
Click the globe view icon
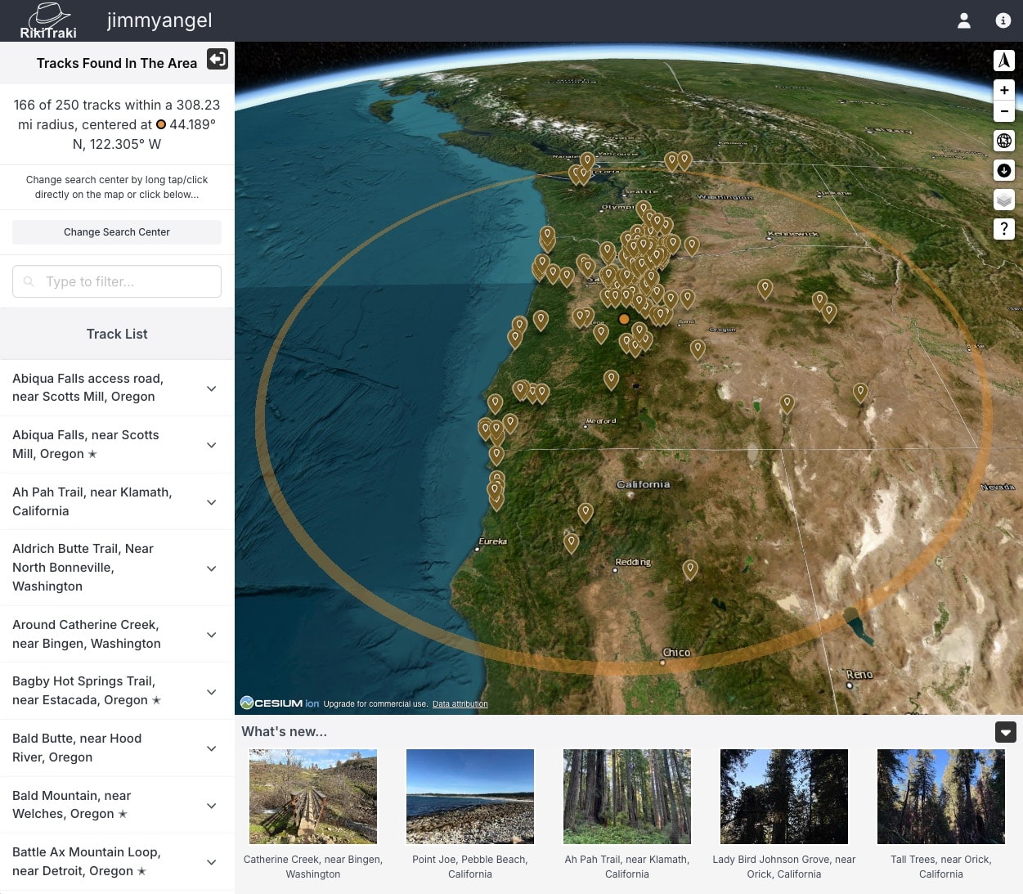coord(1004,141)
